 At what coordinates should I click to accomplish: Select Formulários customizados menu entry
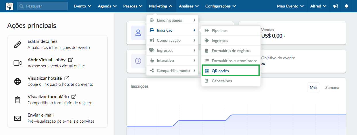click(x=231, y=61)
